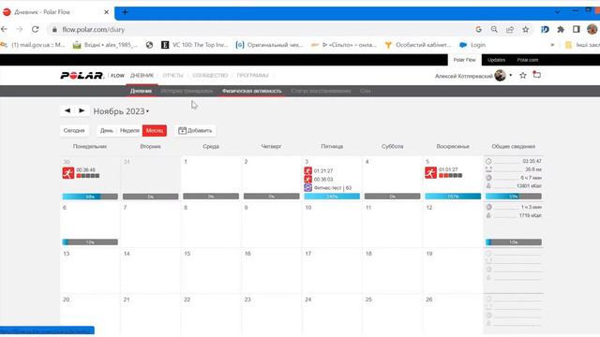The width and height of the screenshot is (600, 337).
Task: Open the Дневник main menu item
Action: [142, 75]
